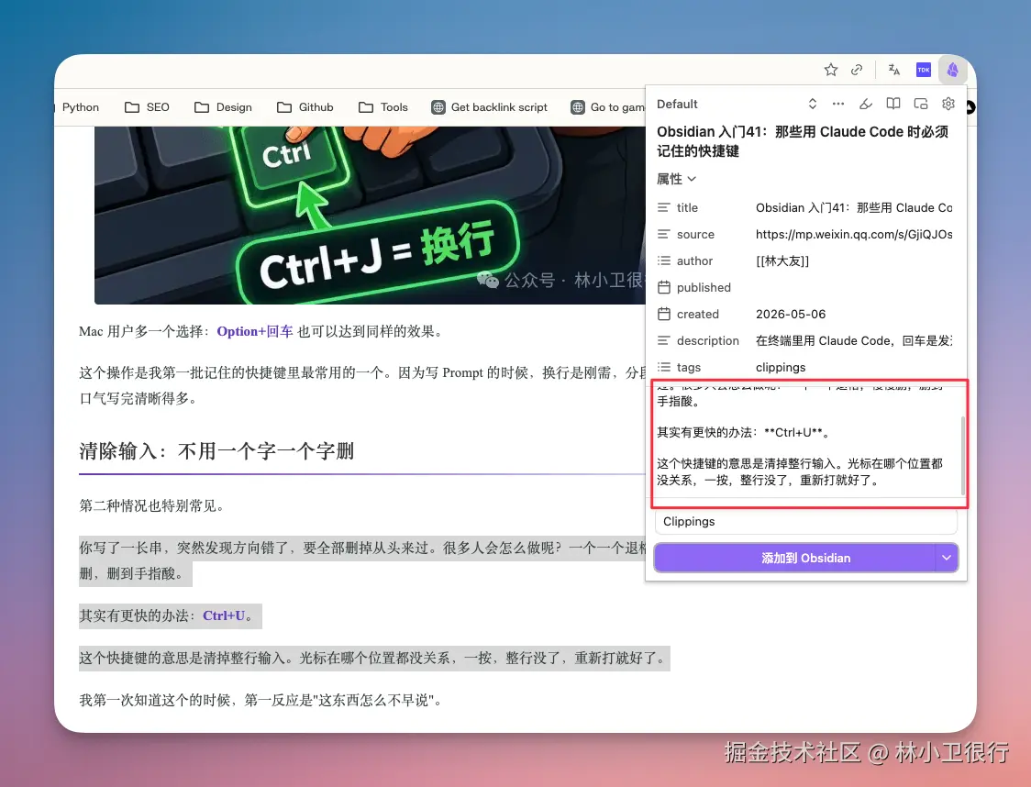Click the paragraph starting 这个快捷键的意思
Screen dimensions: 1031x787
point(374,659)
